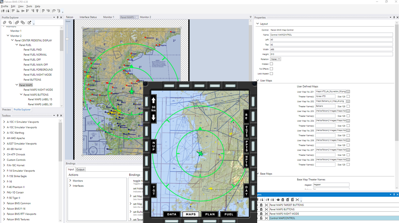The width and height of the screenshot is (399, 223).
Task: Click first window icon in Profile Explorer toolbar
Action: point(4,22)
